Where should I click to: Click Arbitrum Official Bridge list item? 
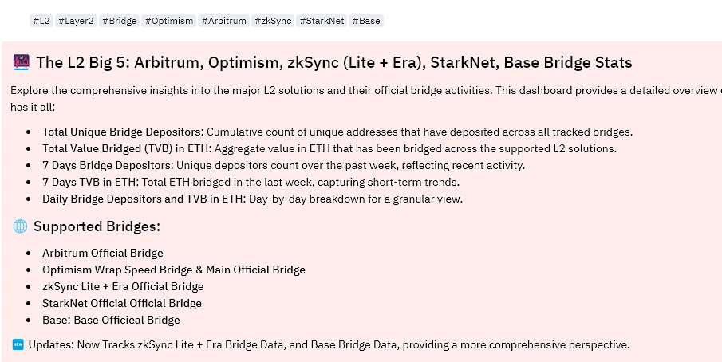[x=103, y=253]
